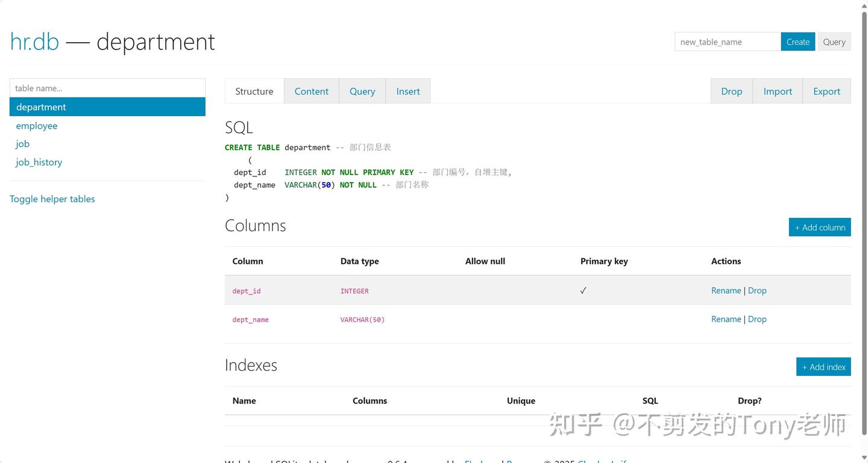868x463 pixels.
Task: Select the Structure tab
Action: [x=254, y=91]
